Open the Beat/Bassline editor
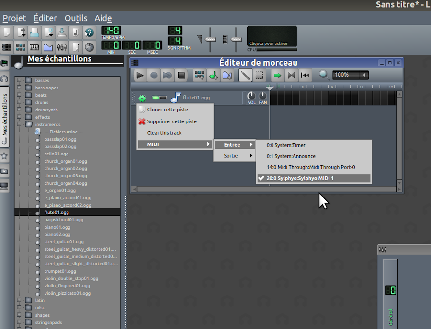 [x=20, y=46]
